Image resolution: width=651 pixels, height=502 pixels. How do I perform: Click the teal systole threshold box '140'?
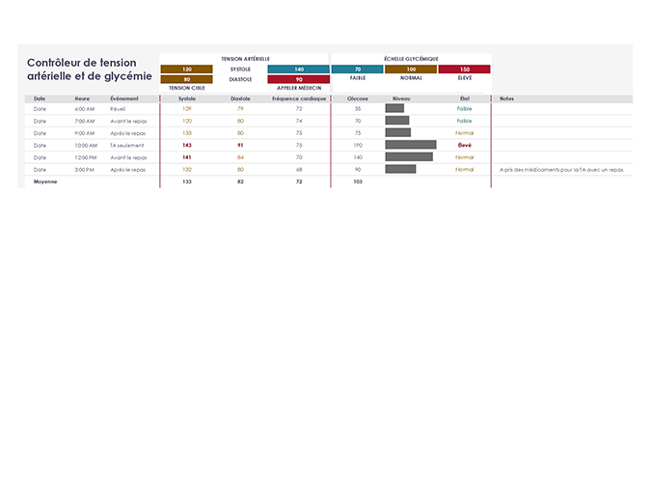click(x=299, y=69)
